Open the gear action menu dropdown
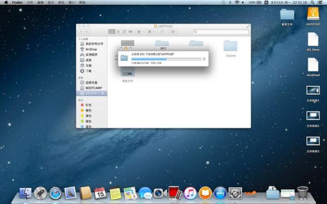This screenshot has height=204, width=327. (151, 32)
